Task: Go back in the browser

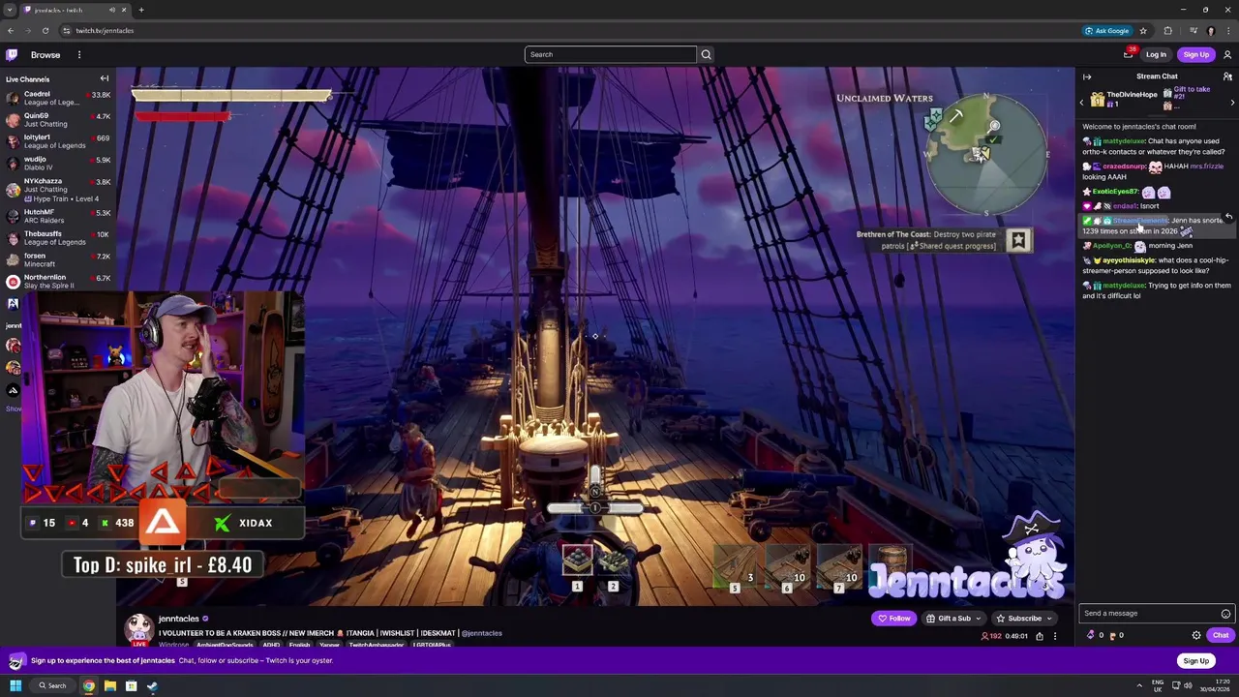Action: (11, 30)
